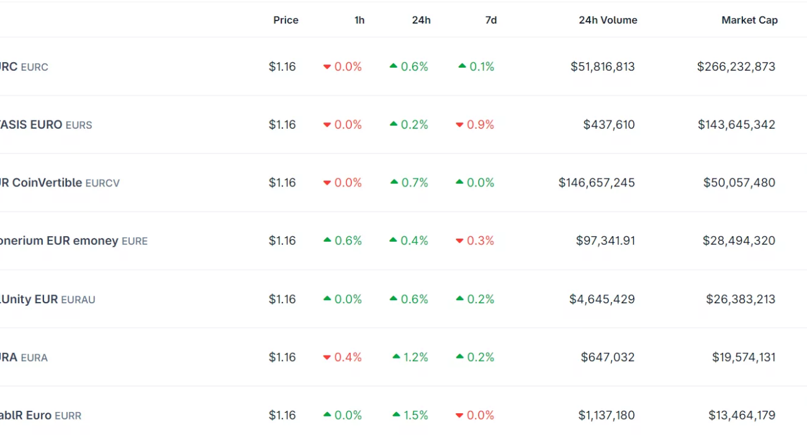
Task: Click EURC market cap $266,232,873
Action: click(x=736, y=67)
